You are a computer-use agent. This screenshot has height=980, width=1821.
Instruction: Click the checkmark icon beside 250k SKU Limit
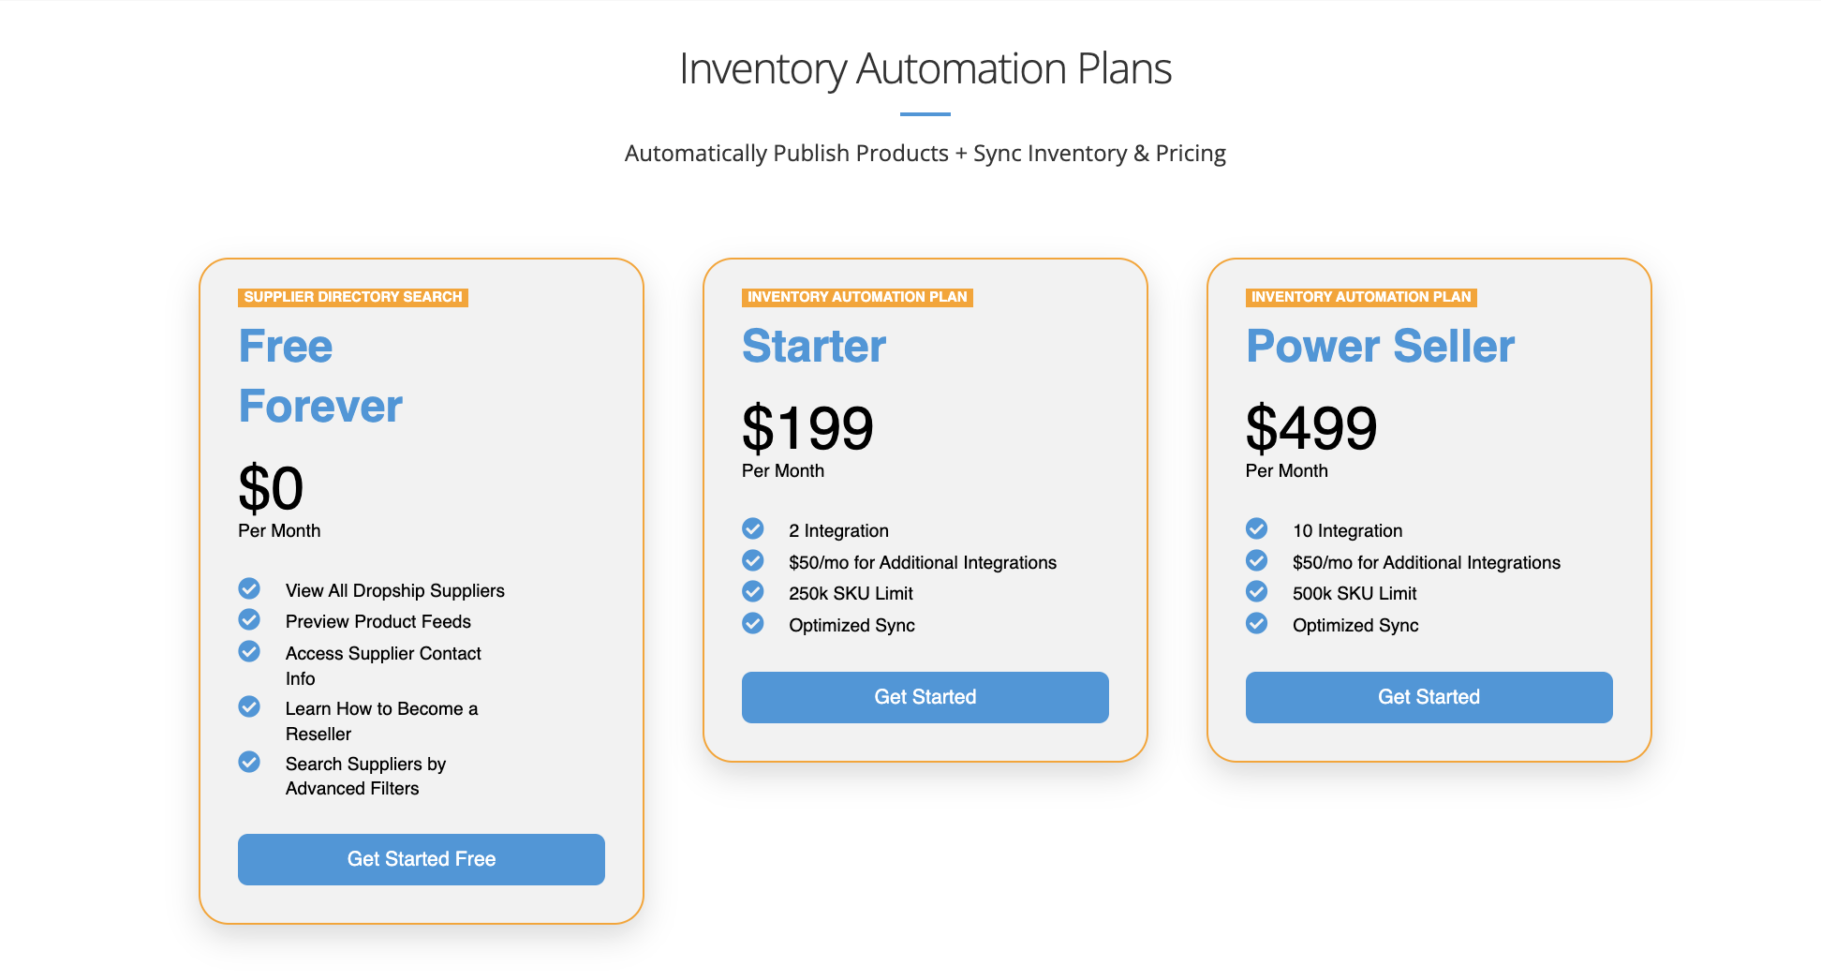[x=753, y=591]
